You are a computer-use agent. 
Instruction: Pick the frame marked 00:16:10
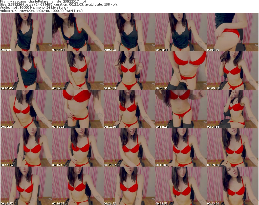point(78,148)
